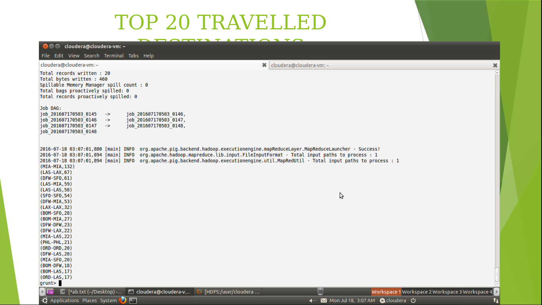
Task: Switch to the second cloudera@cloudera-vm terminal tab
Action: [x=384, y=65]
